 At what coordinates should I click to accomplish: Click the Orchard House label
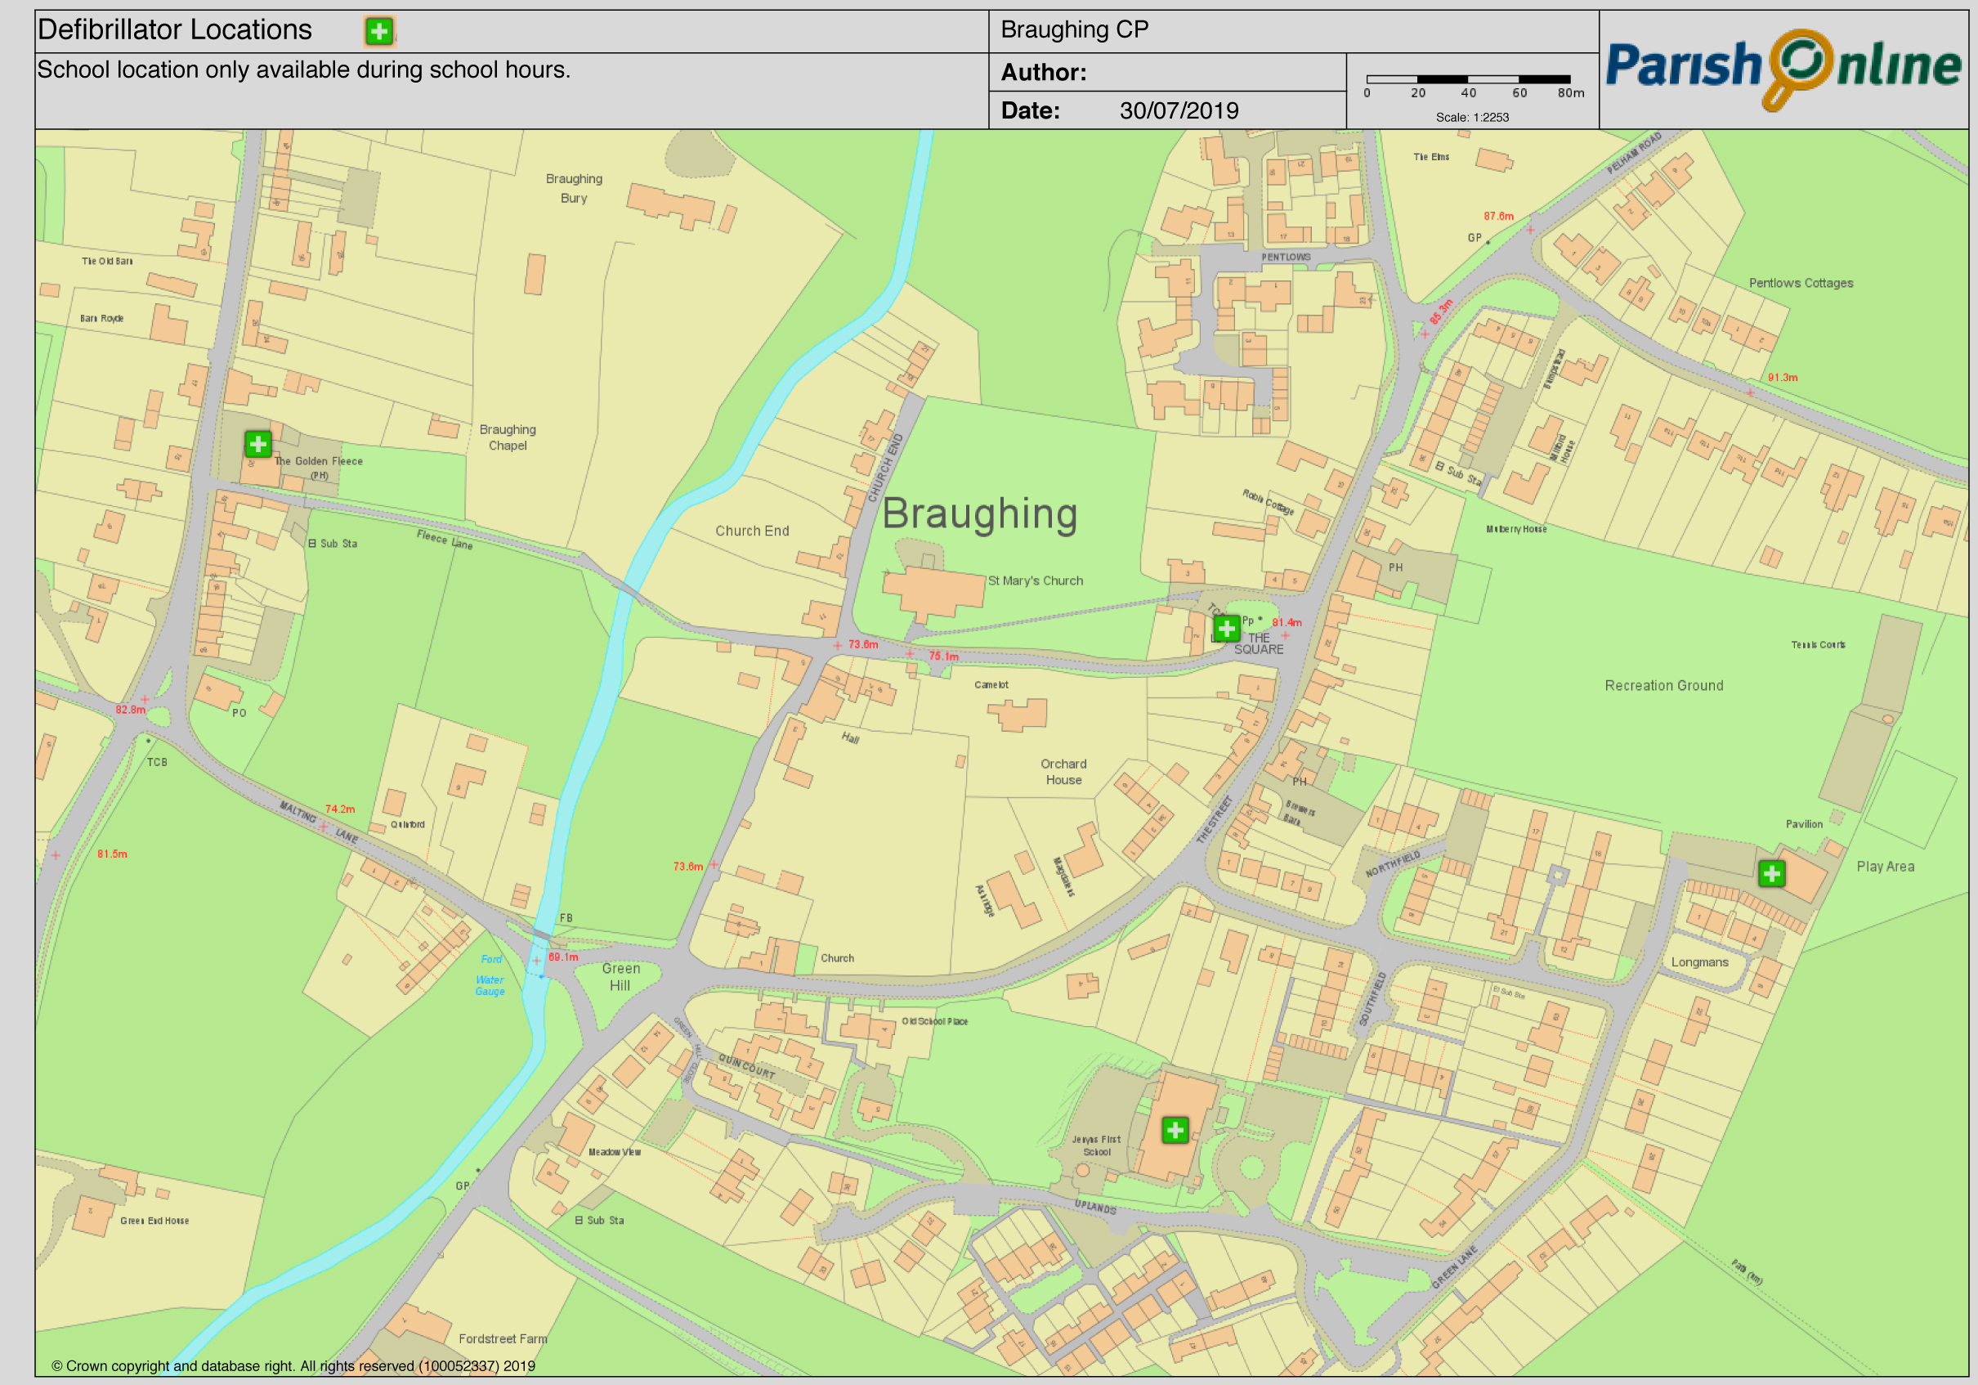click(1063, 771)
